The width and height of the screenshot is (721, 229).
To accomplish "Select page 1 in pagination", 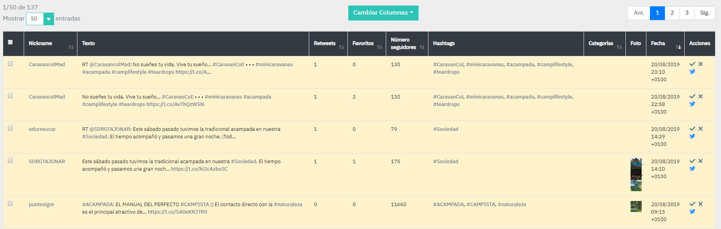I will click(657, 13).
